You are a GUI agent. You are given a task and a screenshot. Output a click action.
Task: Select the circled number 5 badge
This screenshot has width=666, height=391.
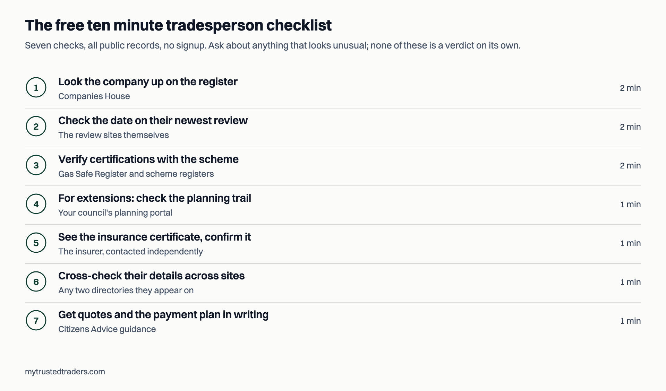pos(36,243)
